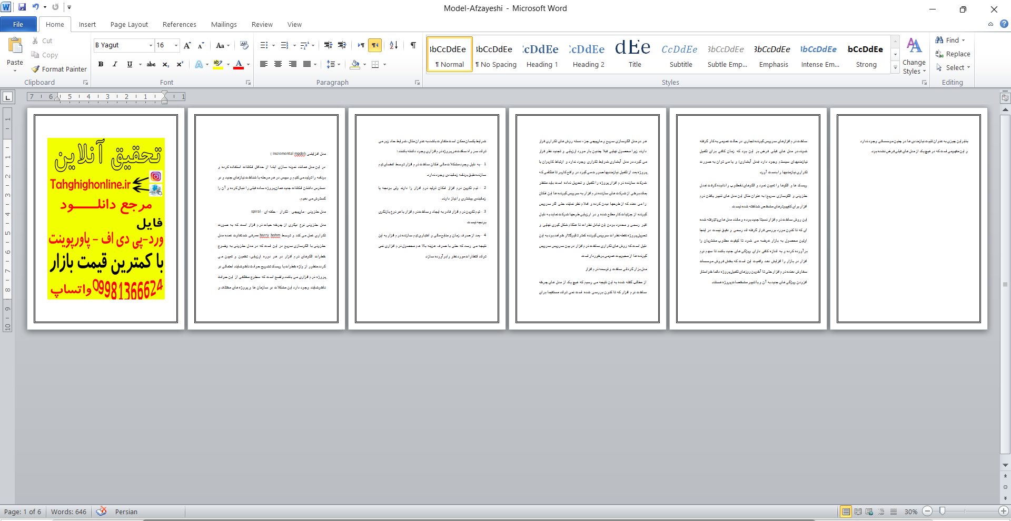The image size is (1011, 521).
Task: Open the Word Help question mark
Action: (x=1004, y=24)
